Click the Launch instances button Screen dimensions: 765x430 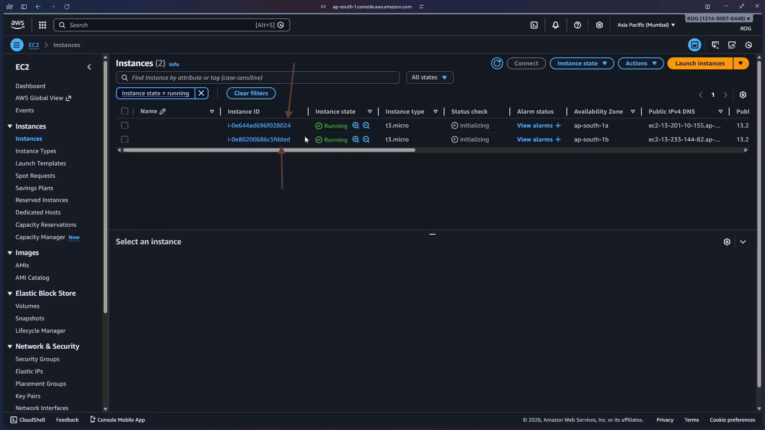click(700, 63)
